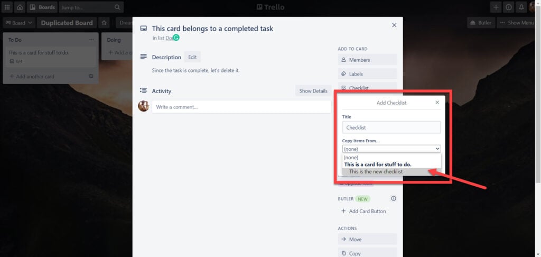
Task: Select (none) option in dropdown list
Action: 391,158
